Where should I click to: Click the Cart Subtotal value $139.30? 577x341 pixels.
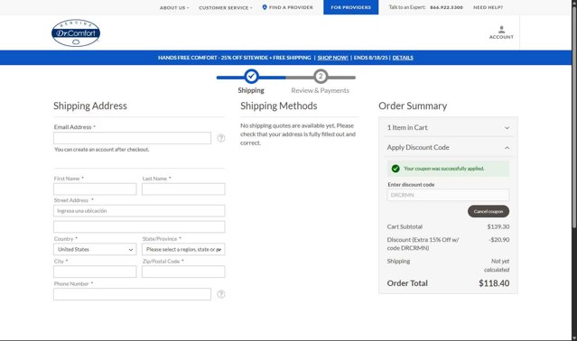498,226
